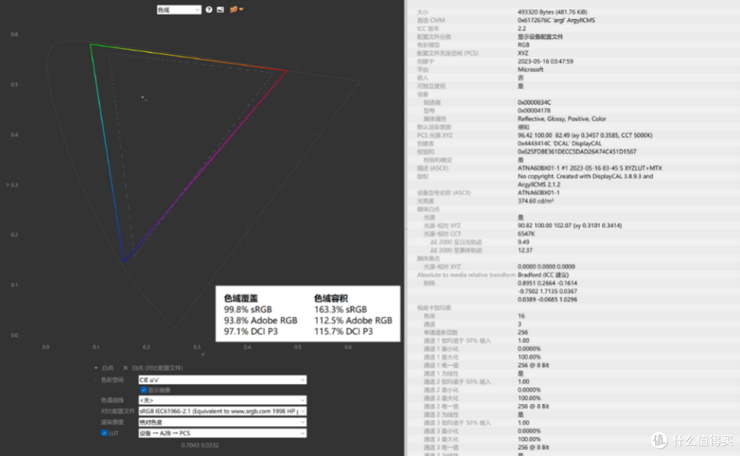Click the 0.8951 0.2664 -0.1614 matrix row
Image resolution: width=740 pixels, height=456 pixels.
click(547, 283)
